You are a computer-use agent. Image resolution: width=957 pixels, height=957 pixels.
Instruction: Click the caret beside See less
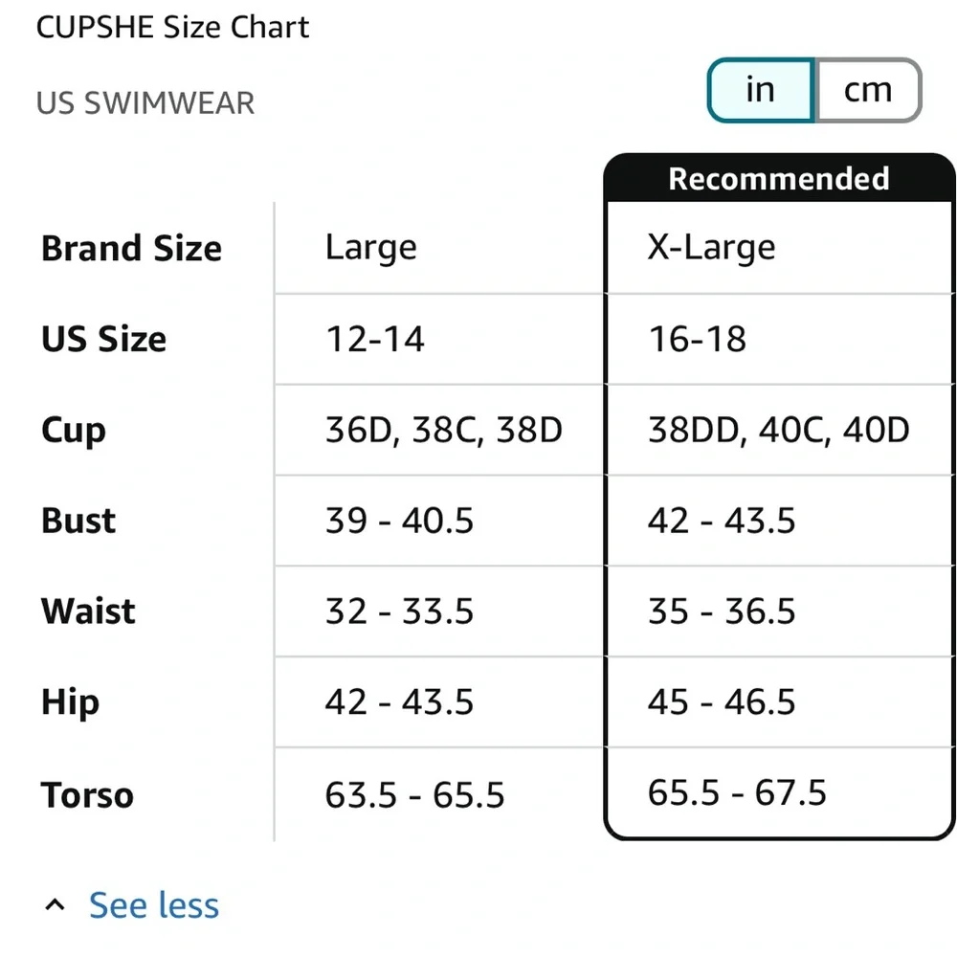point(55,904)
